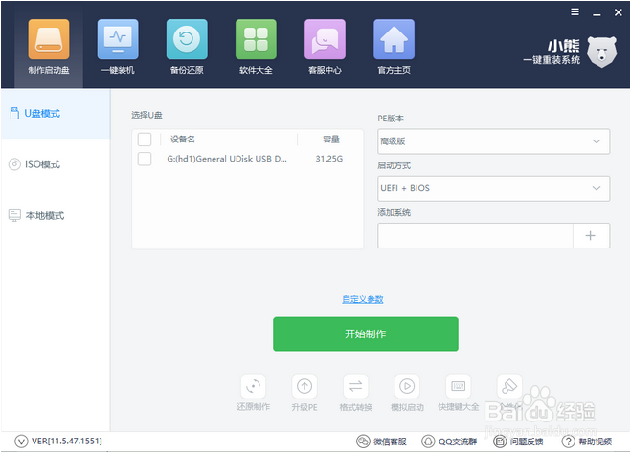Toggle the select-all checkbox in device header

145,140
